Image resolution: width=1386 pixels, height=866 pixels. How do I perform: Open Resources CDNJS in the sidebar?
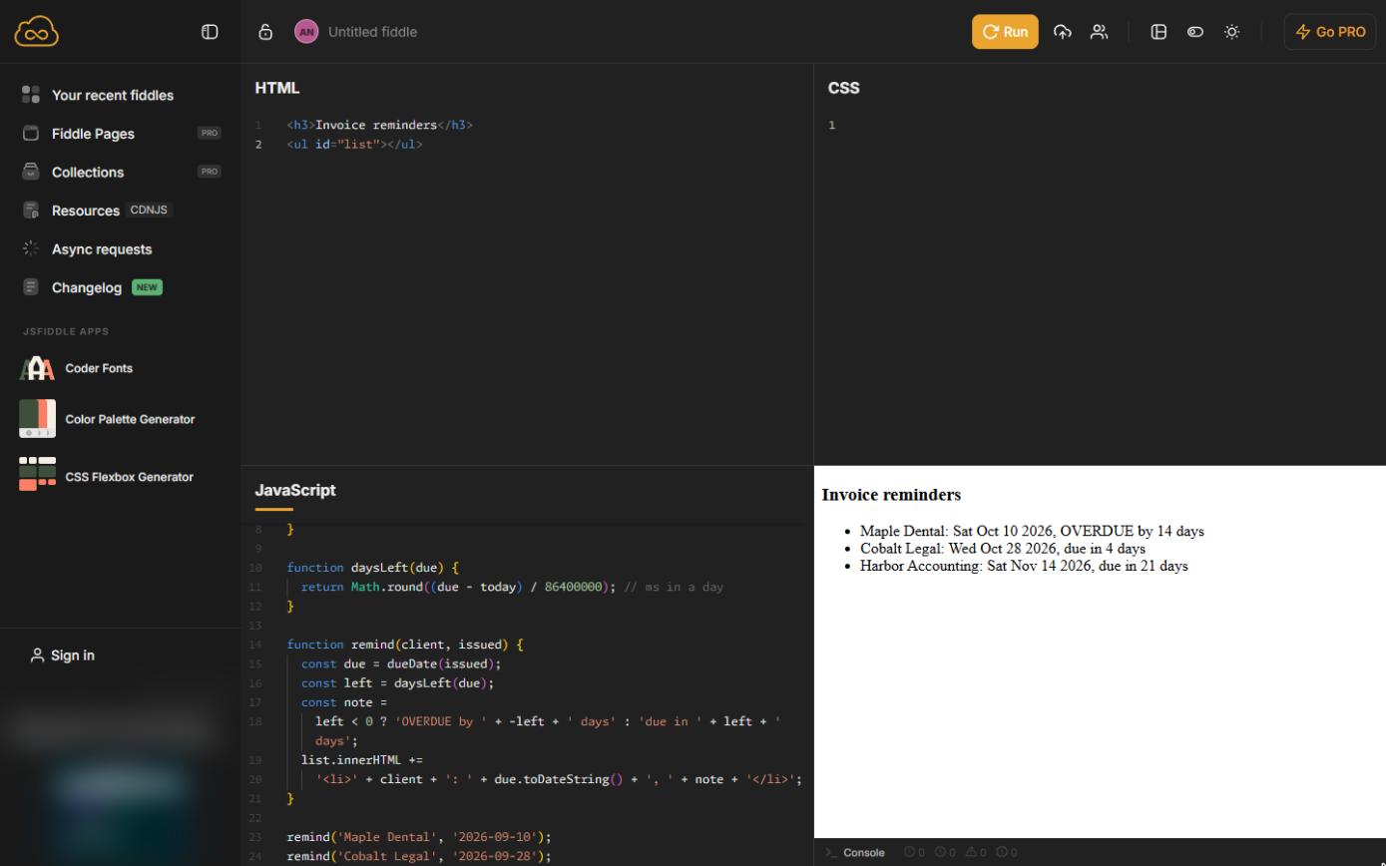click(98, 211)
